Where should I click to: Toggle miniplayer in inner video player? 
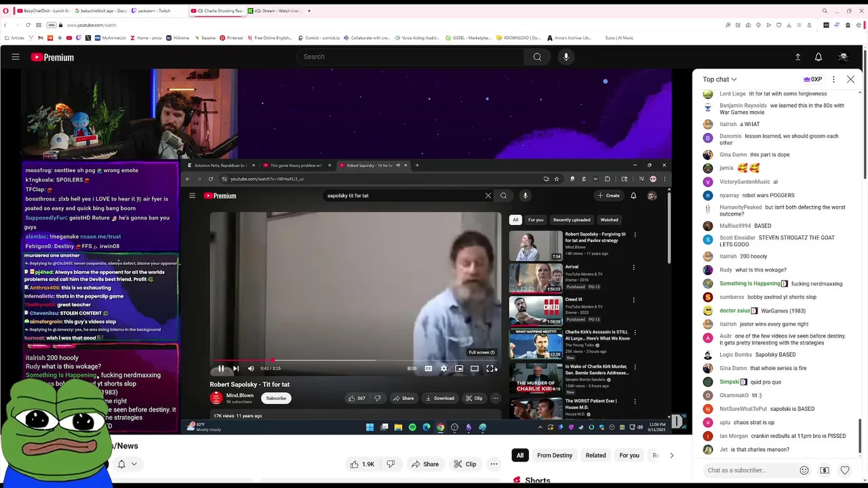(459, 369)
